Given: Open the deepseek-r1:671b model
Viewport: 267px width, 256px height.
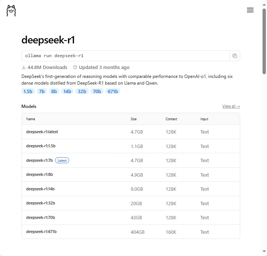Looking at the screenshot, I should tap(41, 232).
